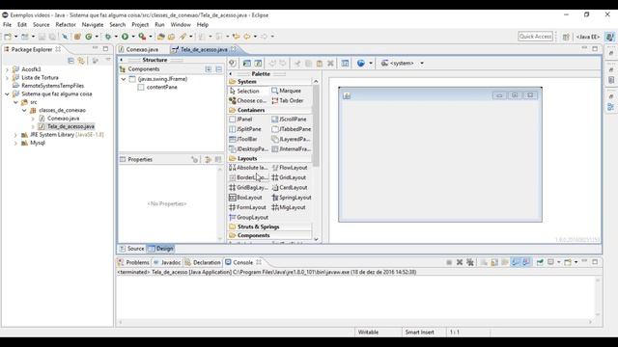Select BorderLayout in Palette
618x347 pixels.
click(x=248, y=177)
